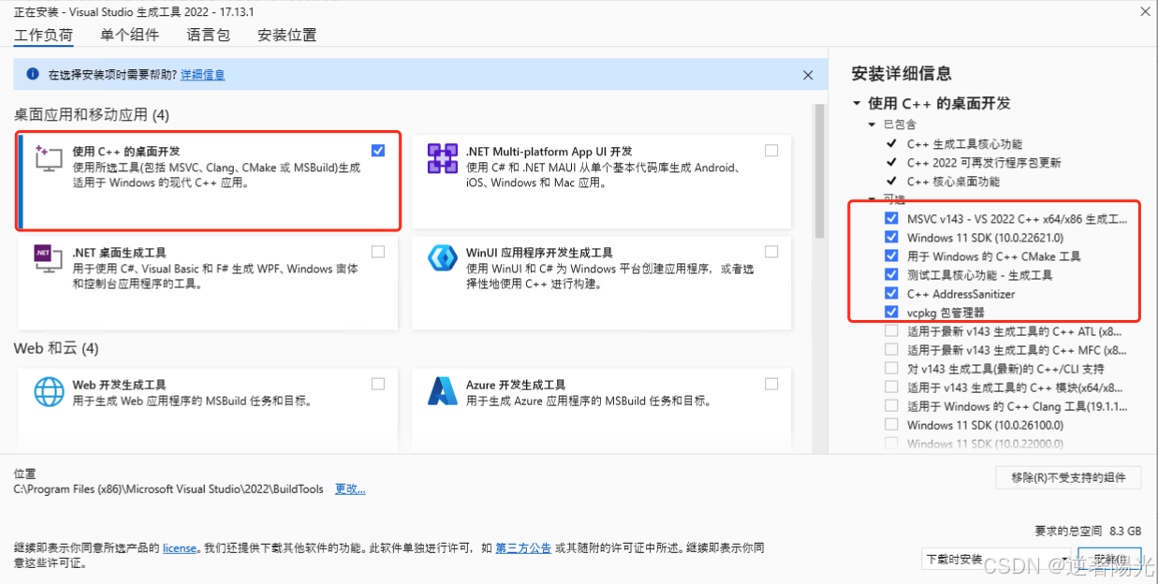Uncheck 使用 C++ 的桌面开发 workload
This screenshot has width=1158, height=584.
coord(378,150)
